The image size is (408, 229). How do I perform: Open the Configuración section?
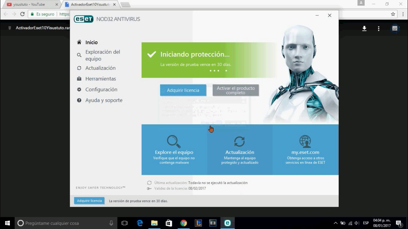[x=101, y=90]
